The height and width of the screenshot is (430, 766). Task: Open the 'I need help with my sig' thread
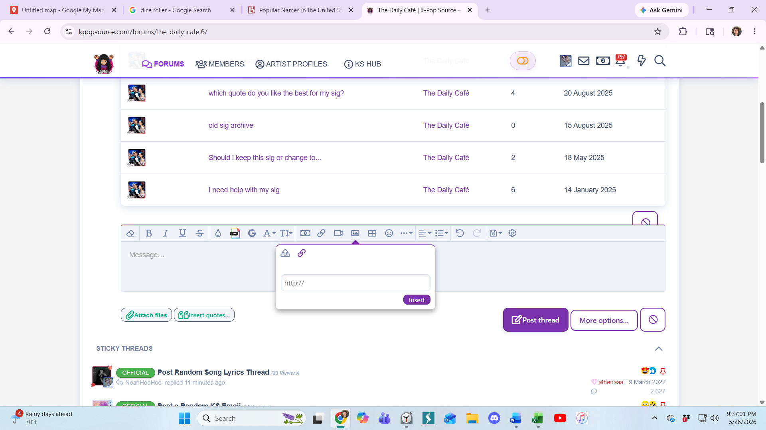244,190
